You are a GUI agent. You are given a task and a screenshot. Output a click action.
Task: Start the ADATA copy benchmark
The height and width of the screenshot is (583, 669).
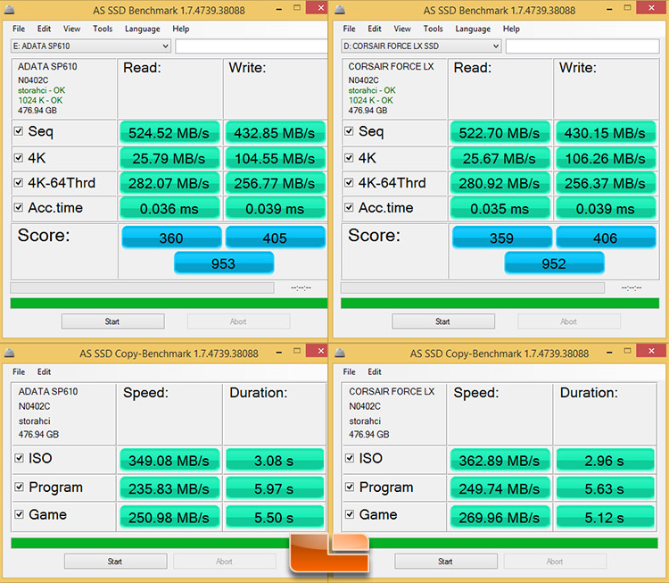point(115,562)
